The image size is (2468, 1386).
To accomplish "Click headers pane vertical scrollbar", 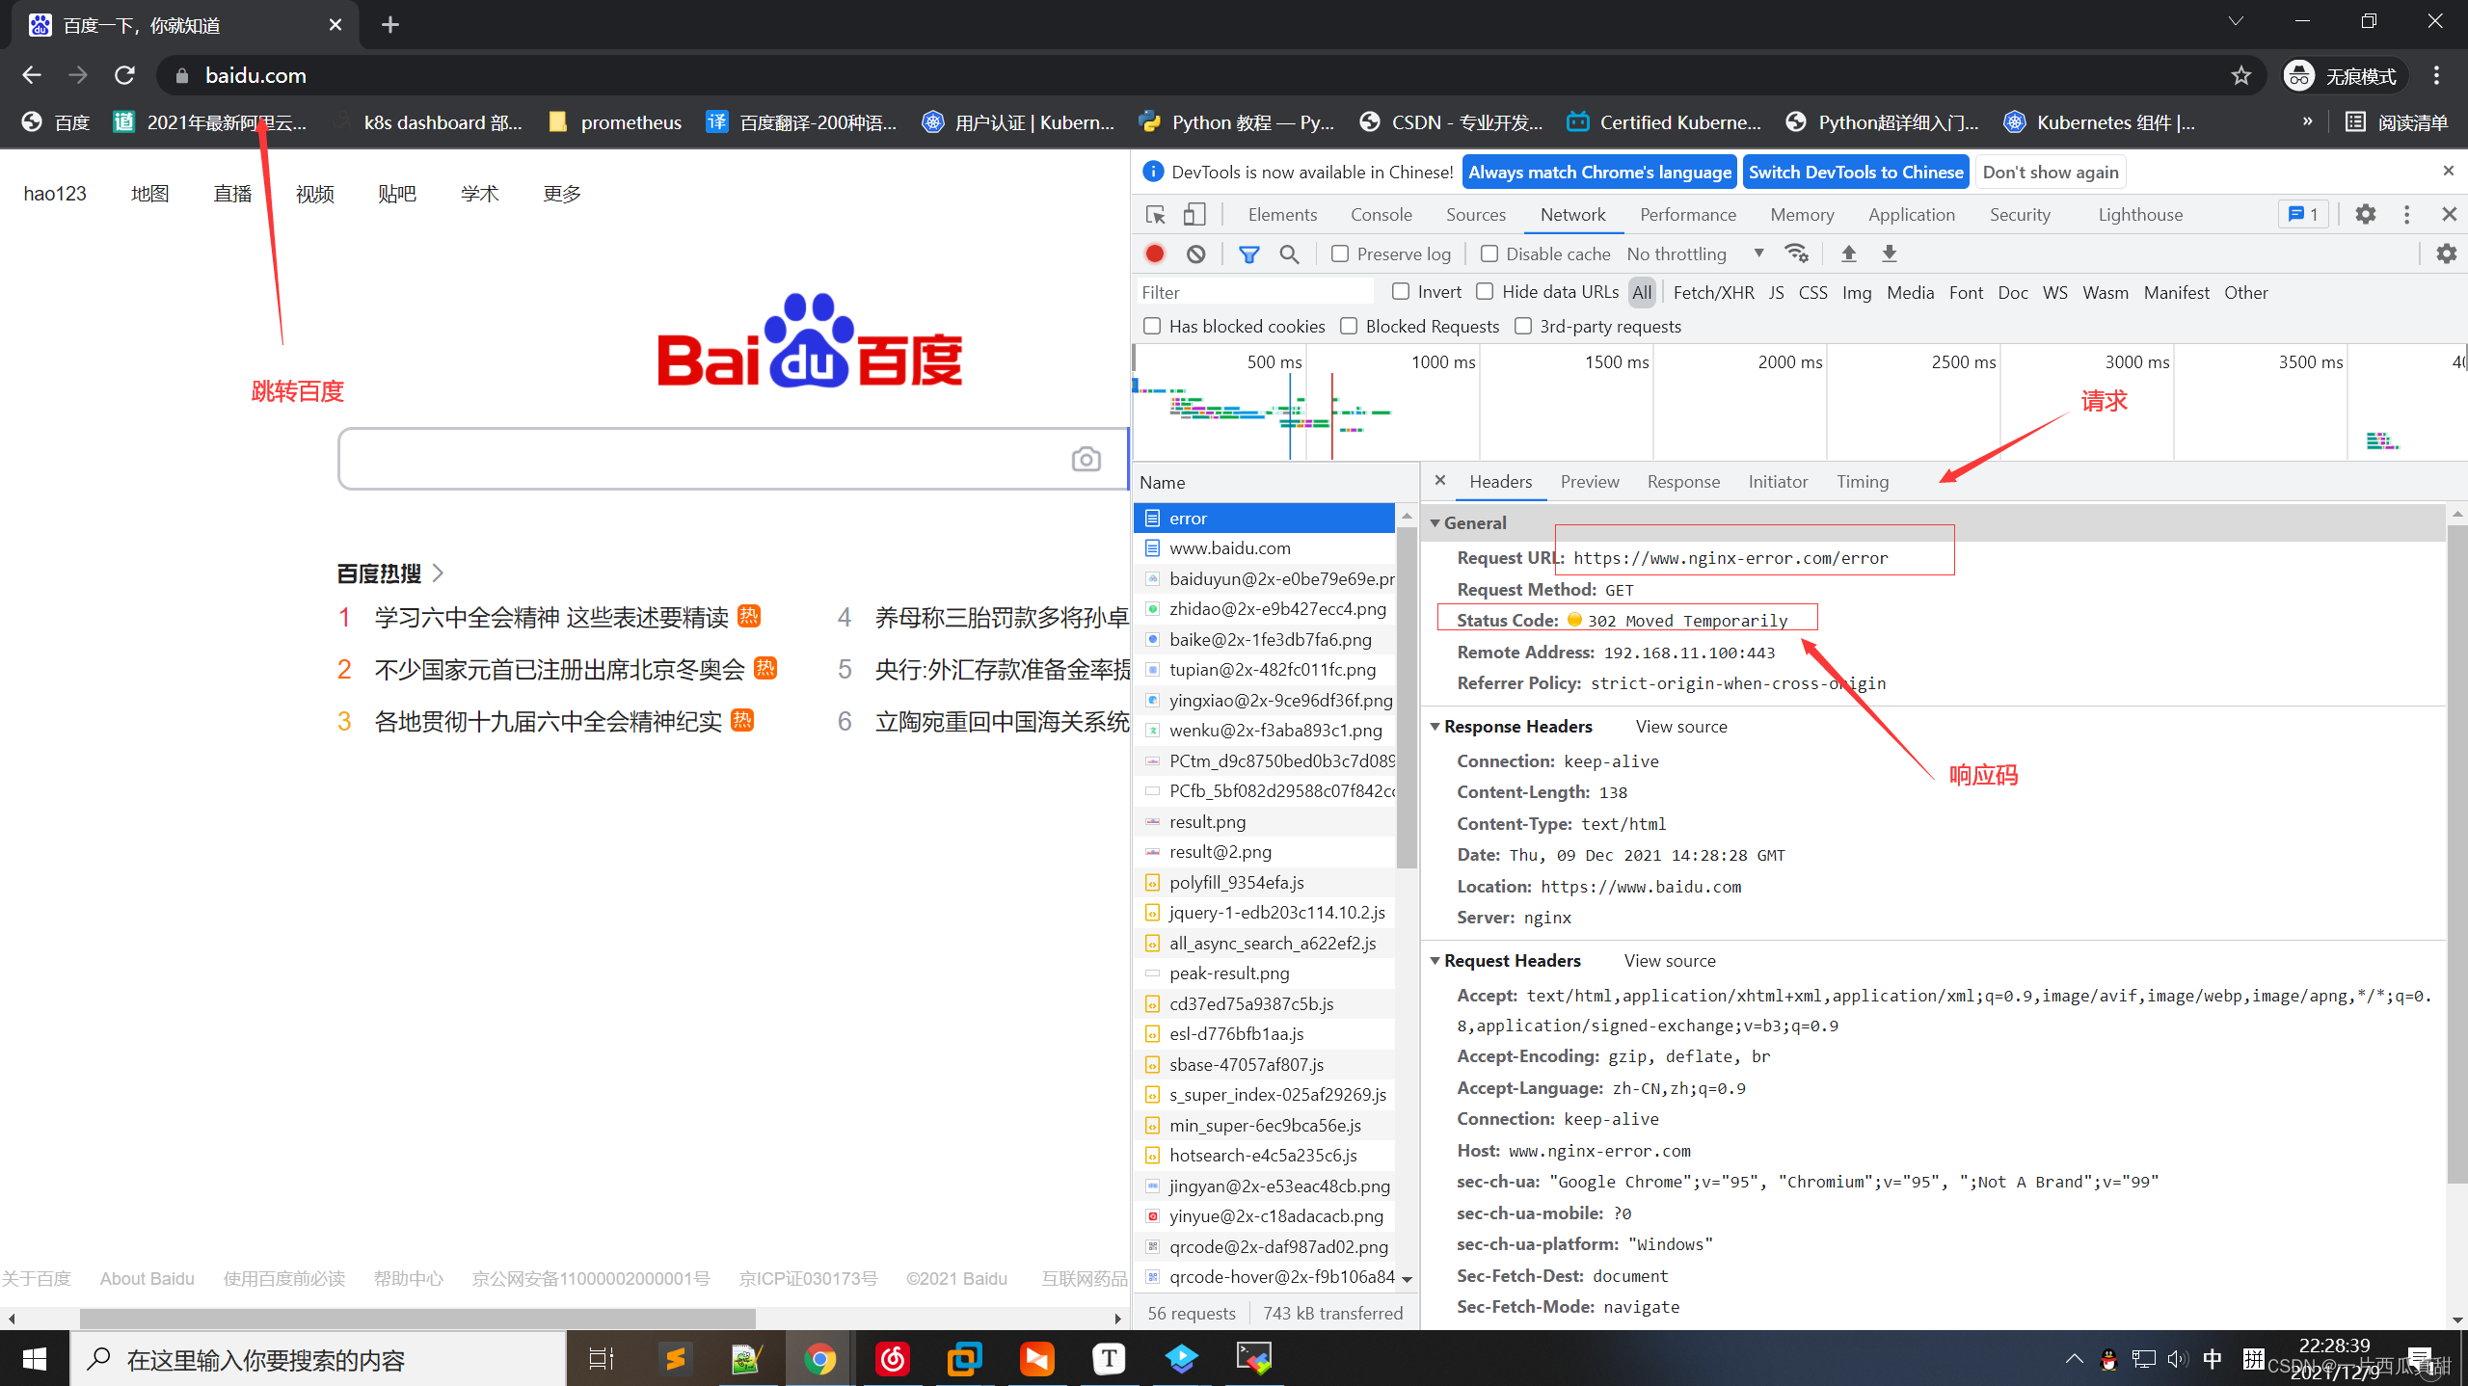I will point(2456,853).
